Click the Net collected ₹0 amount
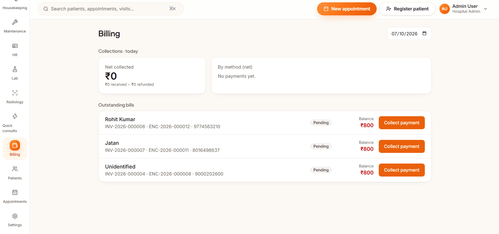This screenshot has height=234, width=499. [x=111, y=76]
